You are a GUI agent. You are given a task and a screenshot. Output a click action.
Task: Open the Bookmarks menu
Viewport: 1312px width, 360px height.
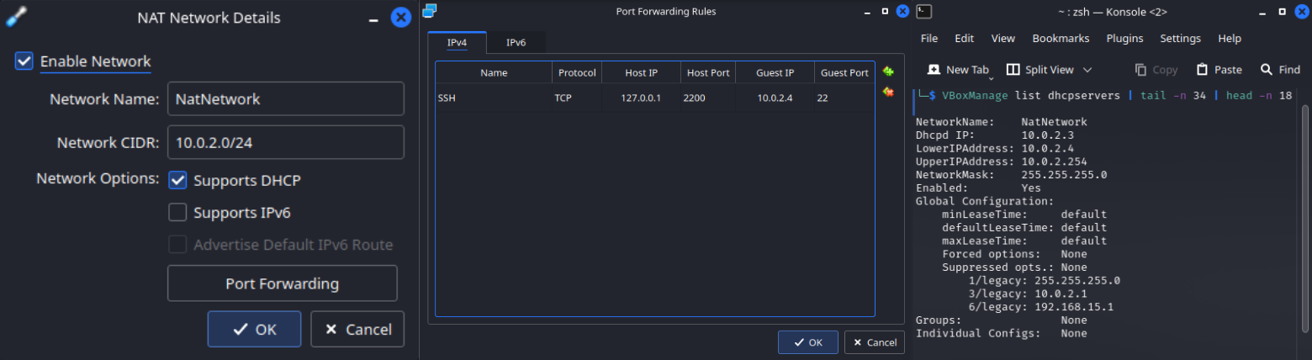pos(1061,39)
